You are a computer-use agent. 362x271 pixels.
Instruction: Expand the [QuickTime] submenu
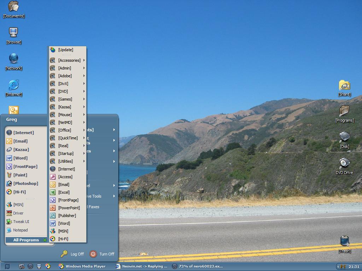pos(68,138)
